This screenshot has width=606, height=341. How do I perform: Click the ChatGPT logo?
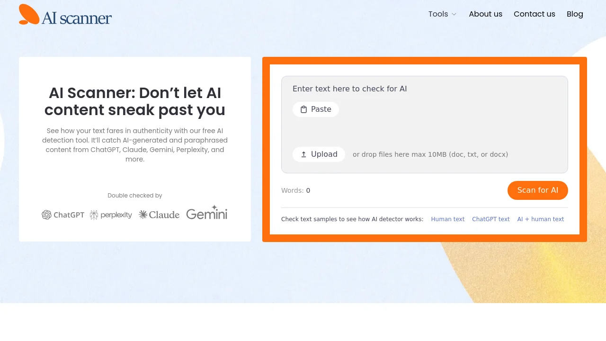click(x=63, y=215)
